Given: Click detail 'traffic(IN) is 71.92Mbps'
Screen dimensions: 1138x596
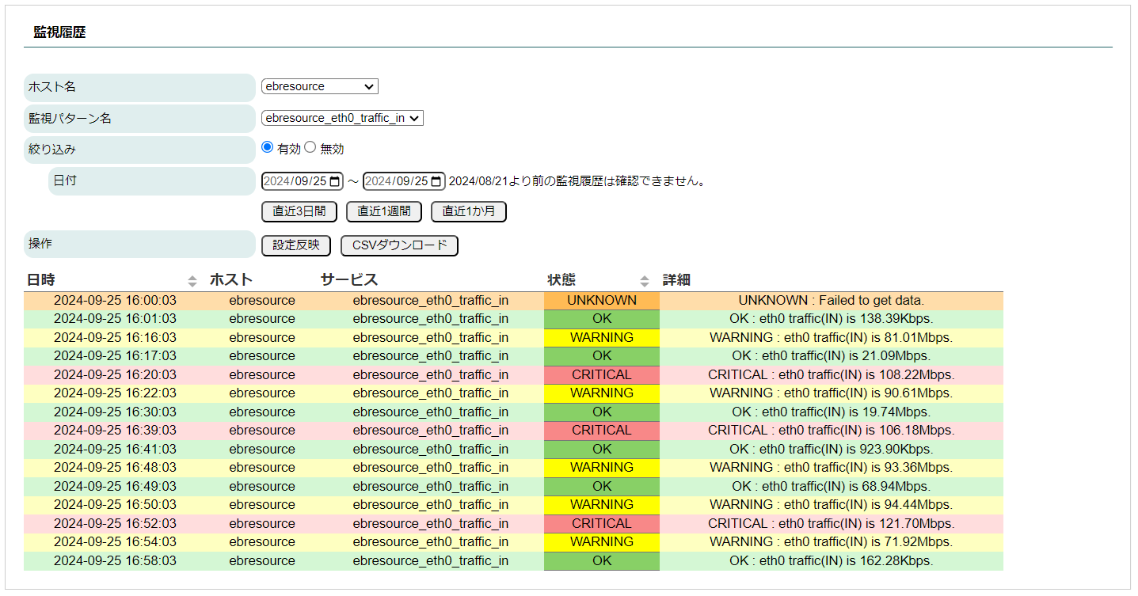Looking at the screenshot, I should [869, 542].
